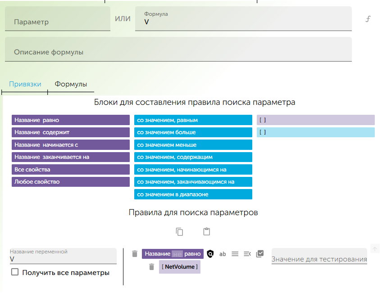Delete the NetVolume value via trash icon
The image size is (382, 293).
152,267
